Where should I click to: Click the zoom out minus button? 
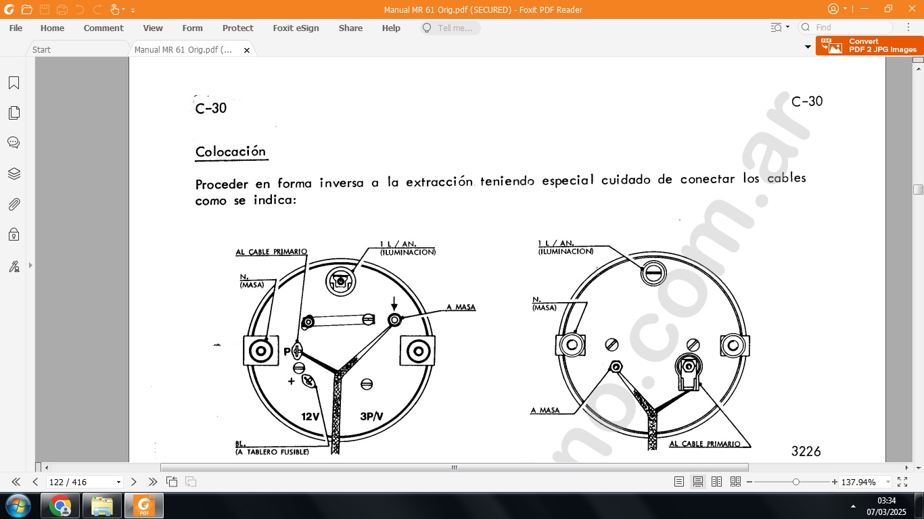tap(749, 482)
